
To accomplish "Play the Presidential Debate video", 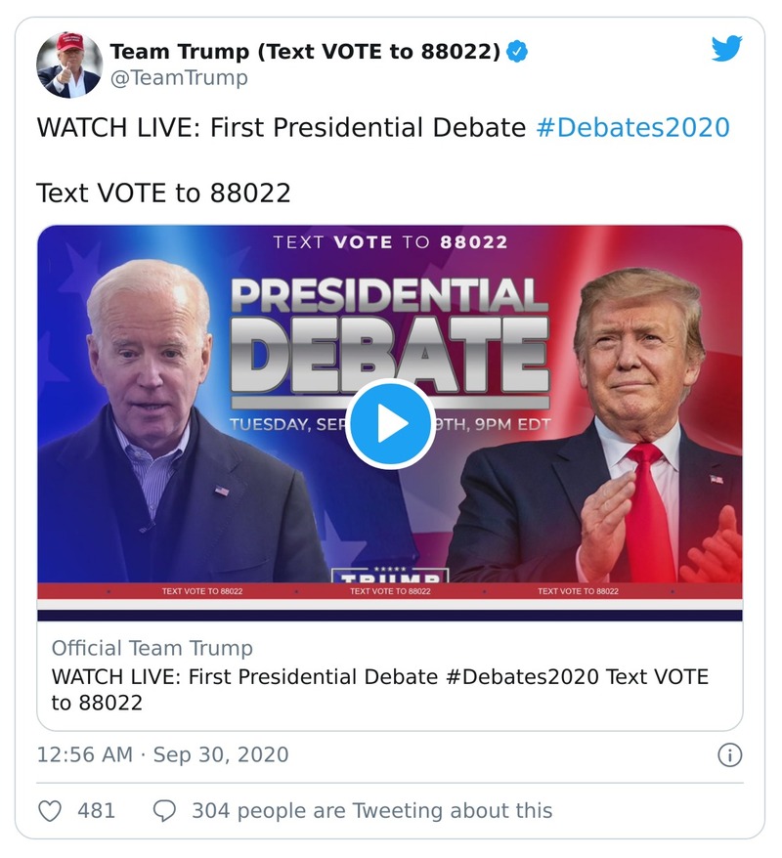I will point(390,424).
